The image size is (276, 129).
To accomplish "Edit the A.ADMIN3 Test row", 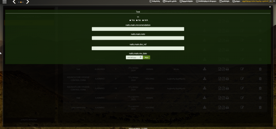I will coord(242,98).
